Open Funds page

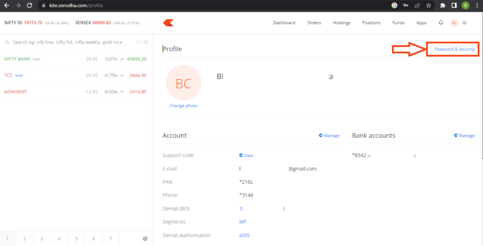tap(398, 23)
